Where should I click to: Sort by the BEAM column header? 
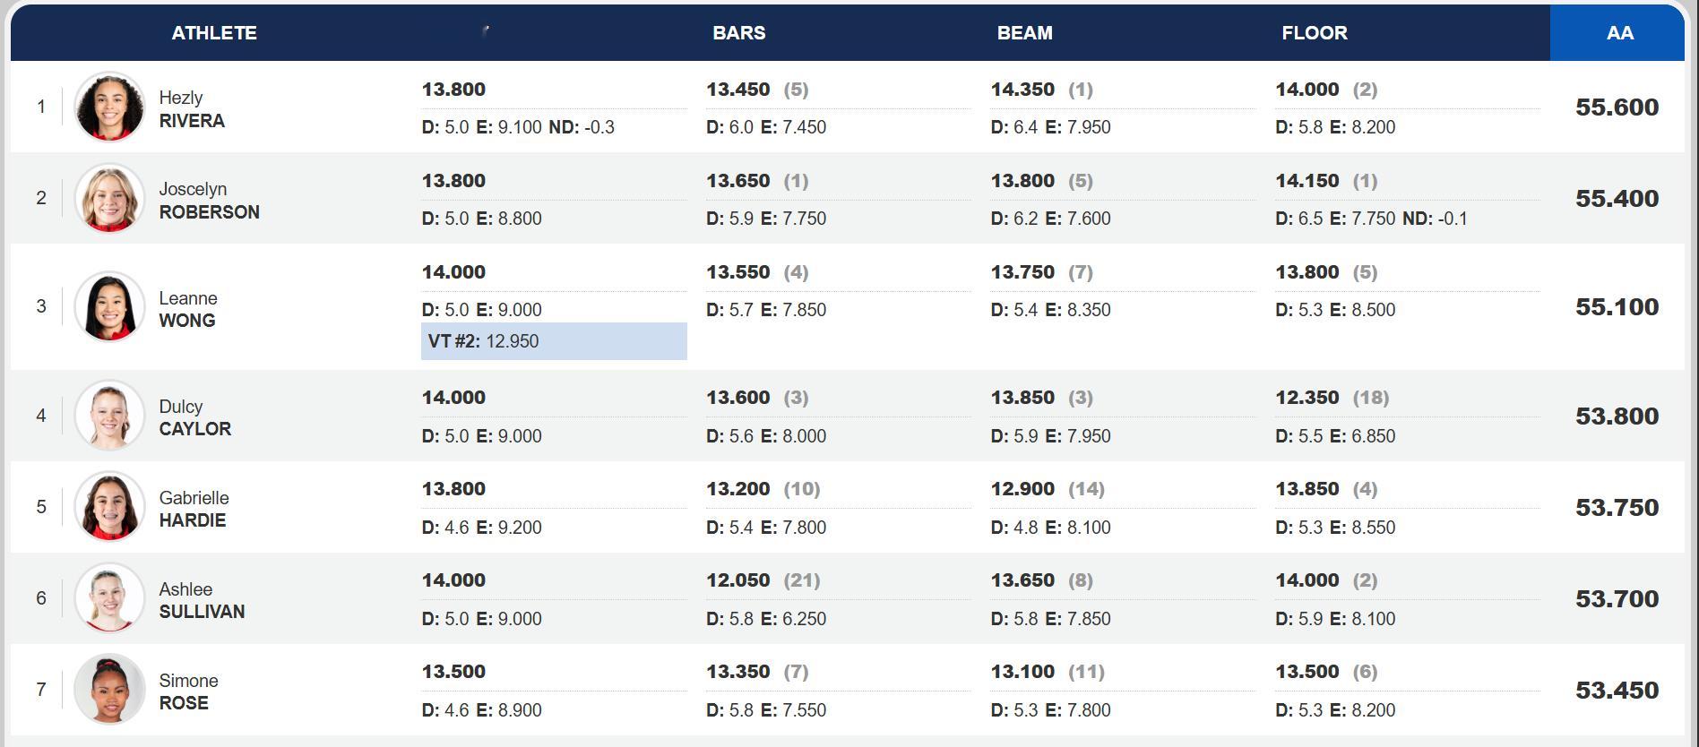tap(1024, 33)
